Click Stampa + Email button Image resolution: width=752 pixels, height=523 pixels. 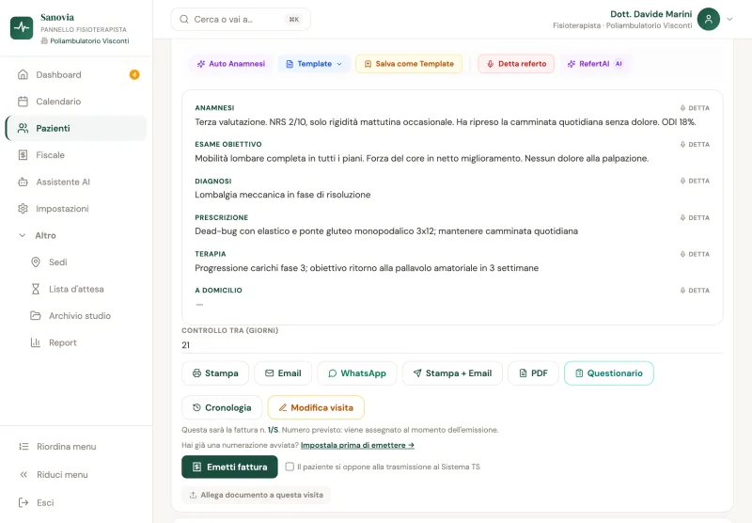coord(452,373)
